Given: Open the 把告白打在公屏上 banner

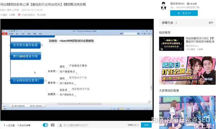Looking at the screenshot, I should tap(187, 71).
